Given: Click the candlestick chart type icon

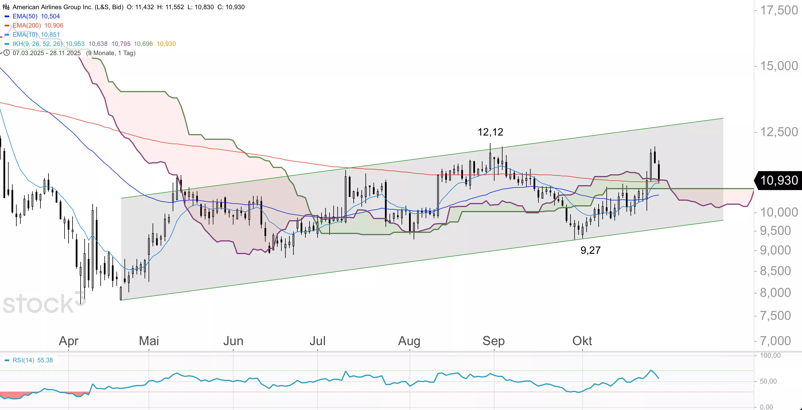Looking at the screenshot, I should pyautogui.click(x=6, y=7).
